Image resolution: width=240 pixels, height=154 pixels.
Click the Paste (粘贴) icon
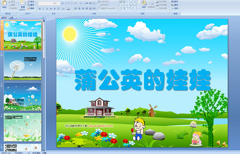[4, 3]
